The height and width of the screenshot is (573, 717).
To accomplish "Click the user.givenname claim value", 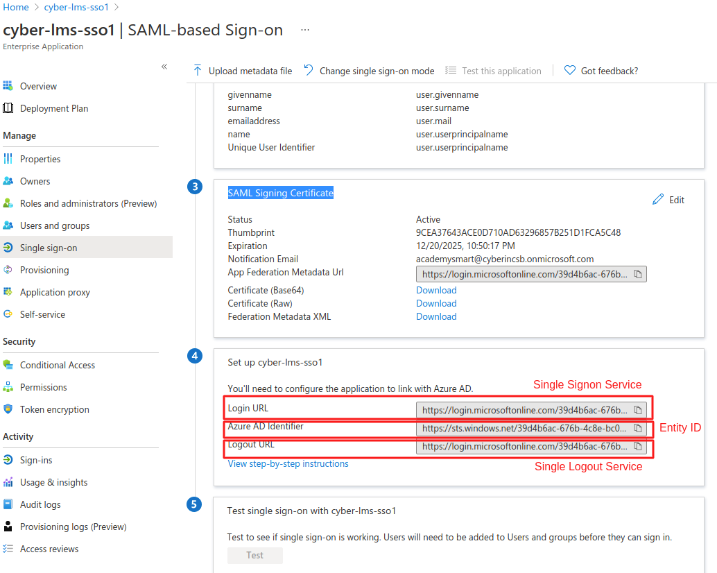I will tap(447, 95).
